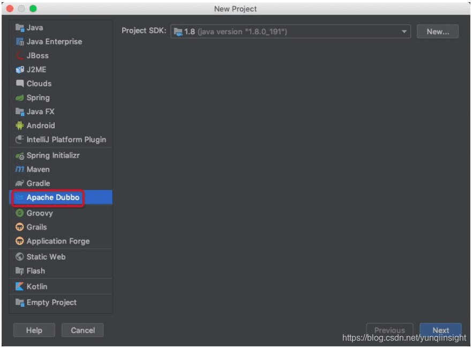Click the Clouds speech-bubble icon
The height and width of the screenshot is (348, 472).
(x=20, y=84)
